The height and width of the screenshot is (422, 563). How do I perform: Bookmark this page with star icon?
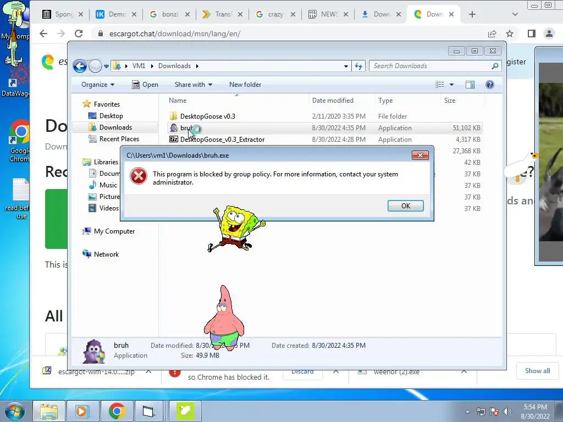(x=510, y=34)
